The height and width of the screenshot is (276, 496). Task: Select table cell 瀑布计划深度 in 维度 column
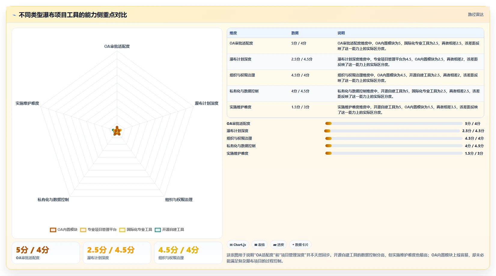tap(240, 59)
